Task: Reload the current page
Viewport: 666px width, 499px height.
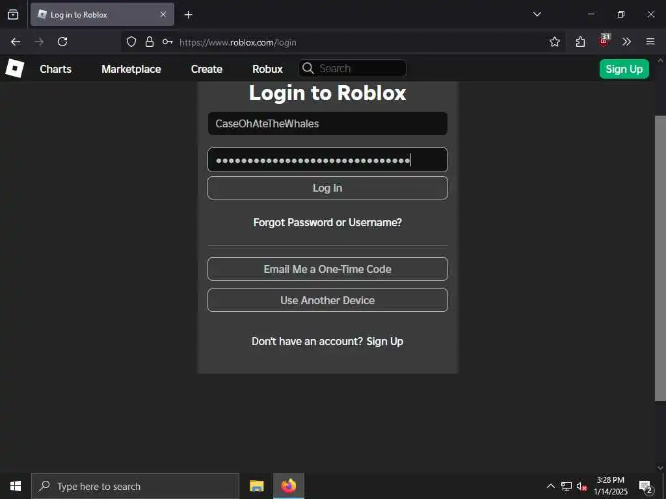Action: [62, 42]
